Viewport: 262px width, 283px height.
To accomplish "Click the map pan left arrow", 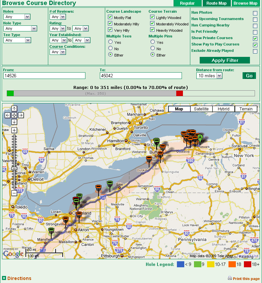I will point(8,115).
